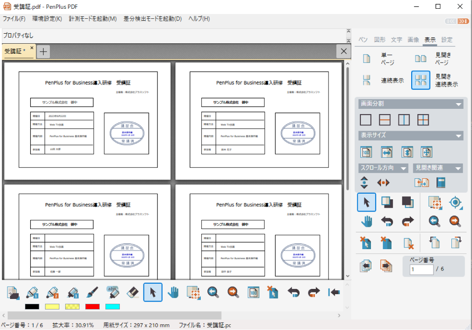Image resolution: width=472 pixels, height=330 pixels.
Task: Choose horizontal screen split layout
Action: pos(385,120)
